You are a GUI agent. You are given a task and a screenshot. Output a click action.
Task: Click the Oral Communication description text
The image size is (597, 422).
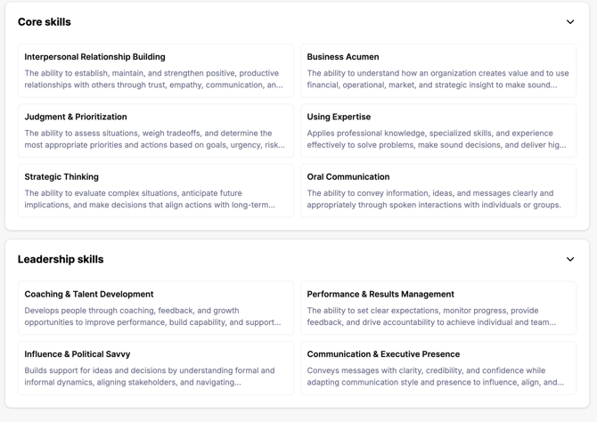pyautogui.click(x=434, y=199)
